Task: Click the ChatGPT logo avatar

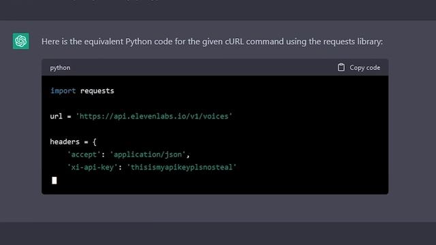Action: [20, 41]
